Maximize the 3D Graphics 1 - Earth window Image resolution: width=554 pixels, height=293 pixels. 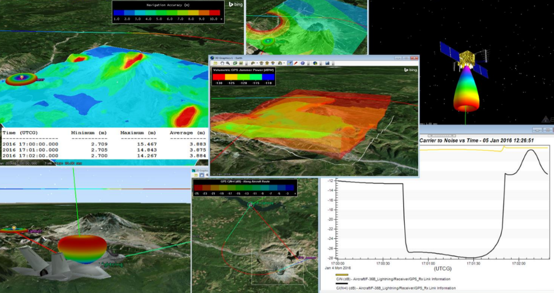[x=406, y=58]
